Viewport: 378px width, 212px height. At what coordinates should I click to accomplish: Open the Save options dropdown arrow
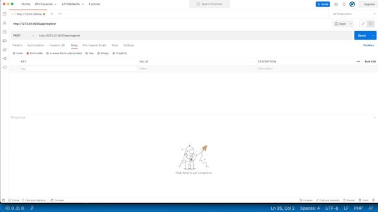(x=351, y=24)
